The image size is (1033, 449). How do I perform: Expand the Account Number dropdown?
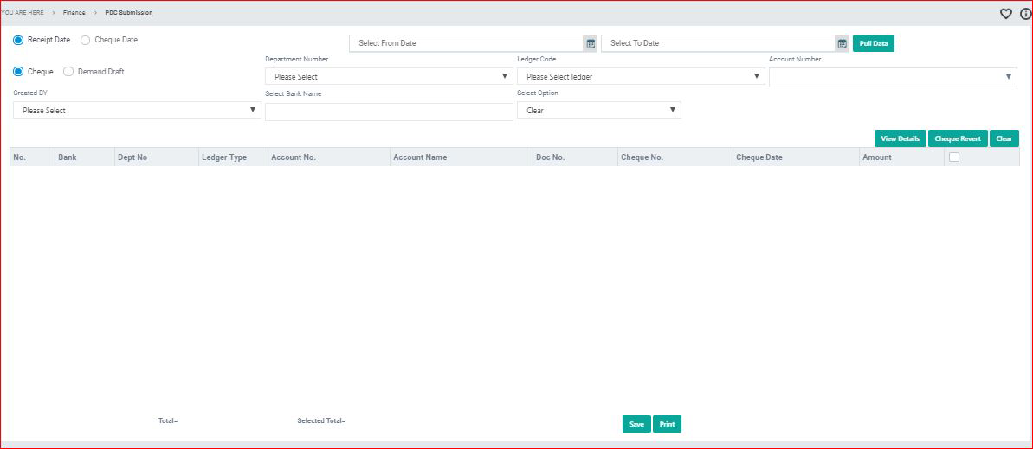click(x=892, y=77)
